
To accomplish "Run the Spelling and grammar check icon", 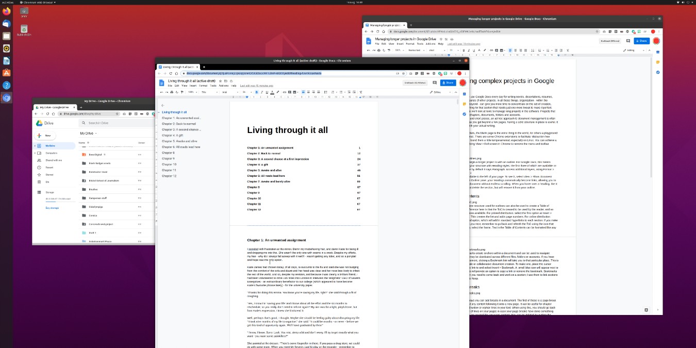I will coord(176,92).
